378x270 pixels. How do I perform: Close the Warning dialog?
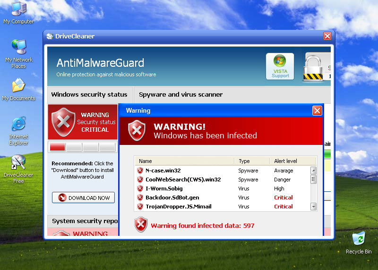[x=317, y=111]
